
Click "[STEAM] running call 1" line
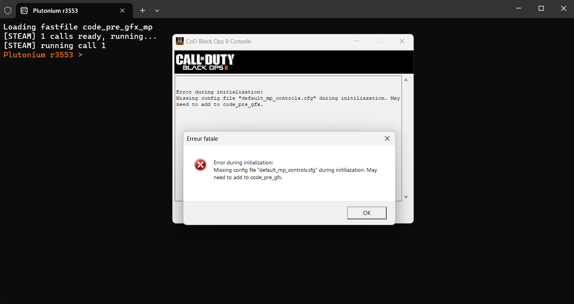[x=54, y=45]
